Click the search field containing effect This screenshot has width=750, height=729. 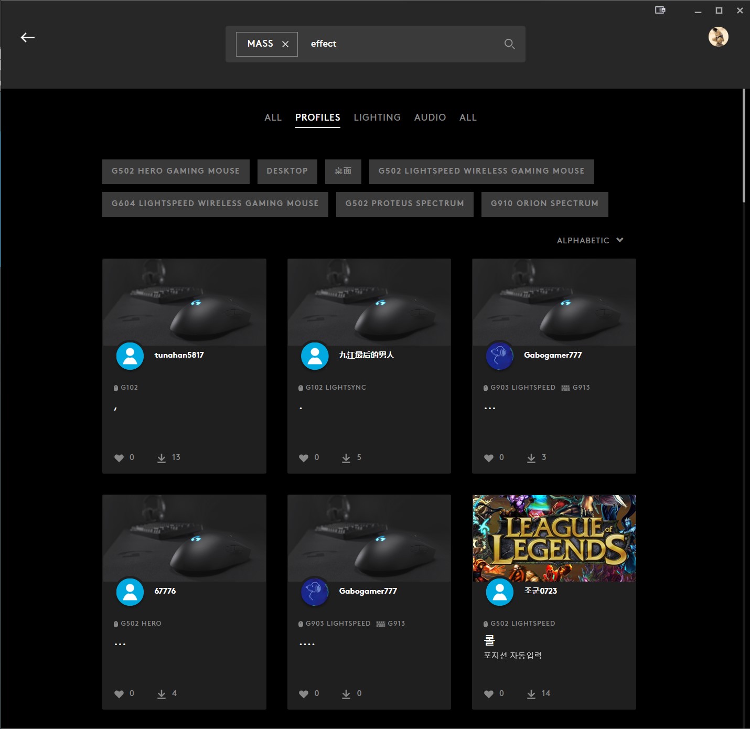(367, 44)
